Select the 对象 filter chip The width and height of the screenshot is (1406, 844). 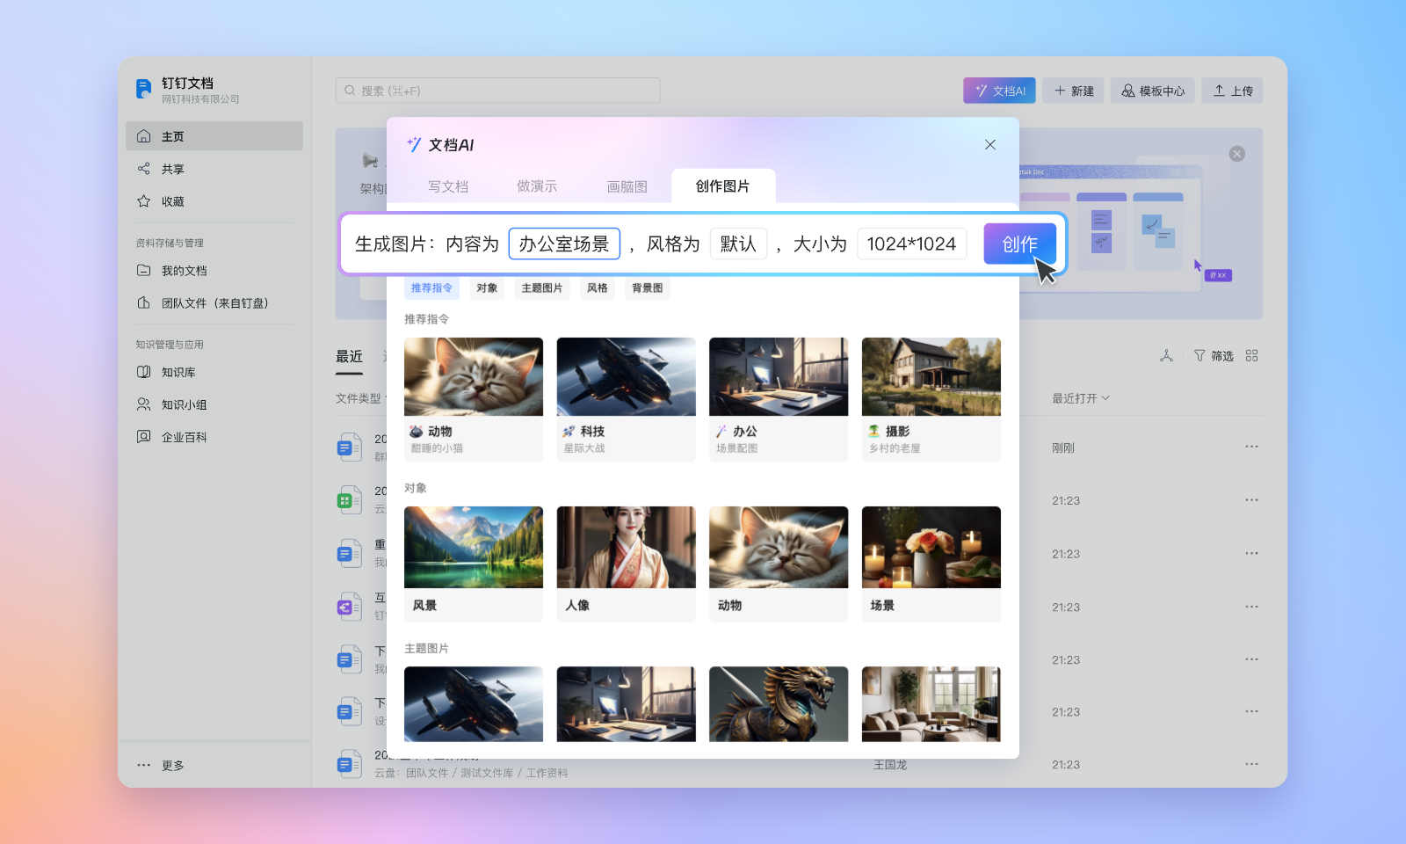click(487, 288)
